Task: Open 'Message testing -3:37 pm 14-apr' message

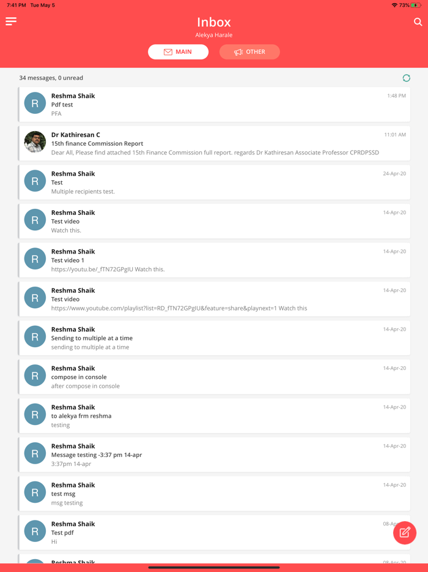Action: [x=214, y=455]
